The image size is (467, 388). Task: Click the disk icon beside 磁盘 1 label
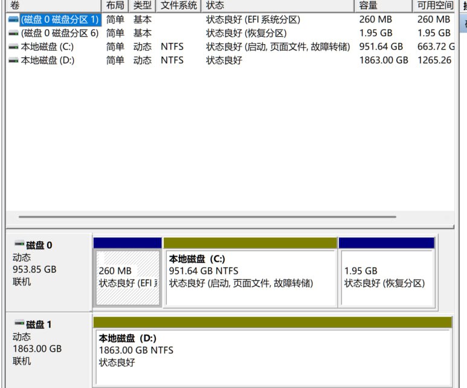[x=20, y=323]
